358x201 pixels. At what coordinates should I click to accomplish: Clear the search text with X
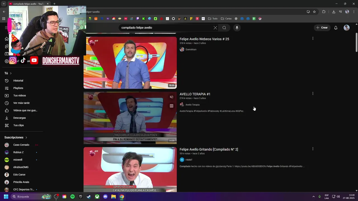(x=215, y=28)
